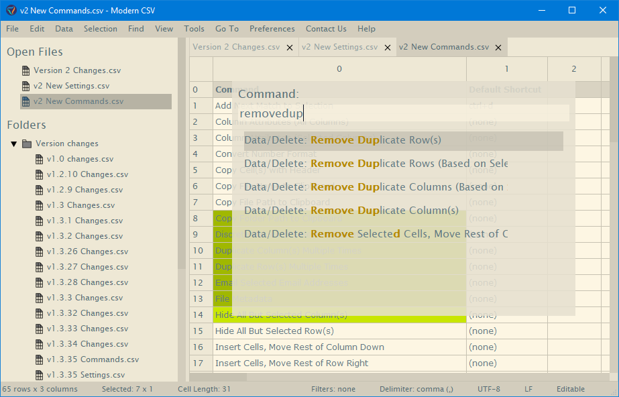Close the Version 2 Changes.csv tab

click(x=290, y=48)
